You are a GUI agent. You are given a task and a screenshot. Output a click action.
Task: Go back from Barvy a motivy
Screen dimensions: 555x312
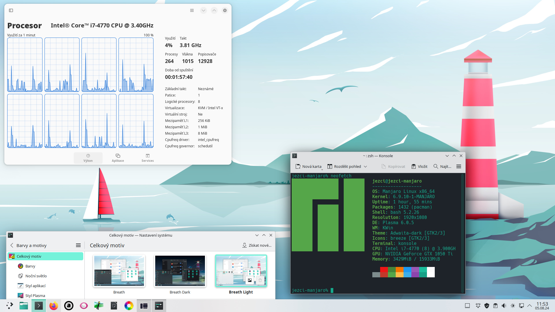(12, 245)
